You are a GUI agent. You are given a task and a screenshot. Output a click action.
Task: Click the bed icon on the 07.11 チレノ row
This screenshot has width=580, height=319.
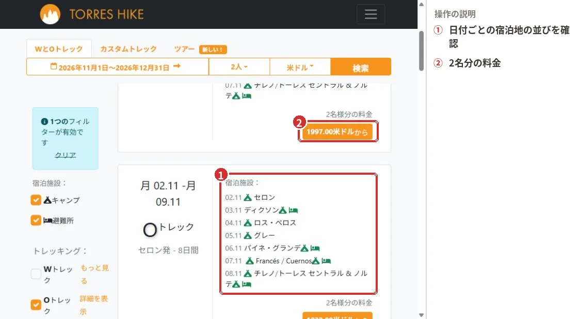247,96
